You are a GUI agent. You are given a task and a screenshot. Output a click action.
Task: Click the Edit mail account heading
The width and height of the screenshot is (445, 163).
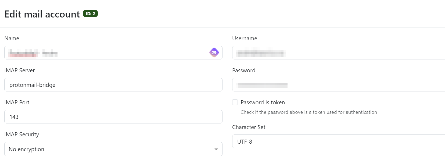point(42,14)
